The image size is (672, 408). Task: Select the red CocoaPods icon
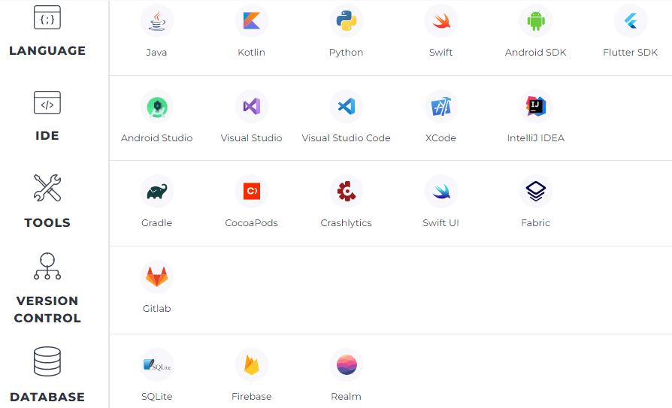point(252,191)
